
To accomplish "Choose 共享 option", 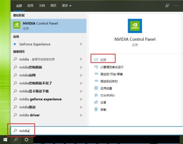I will [103, 102].
